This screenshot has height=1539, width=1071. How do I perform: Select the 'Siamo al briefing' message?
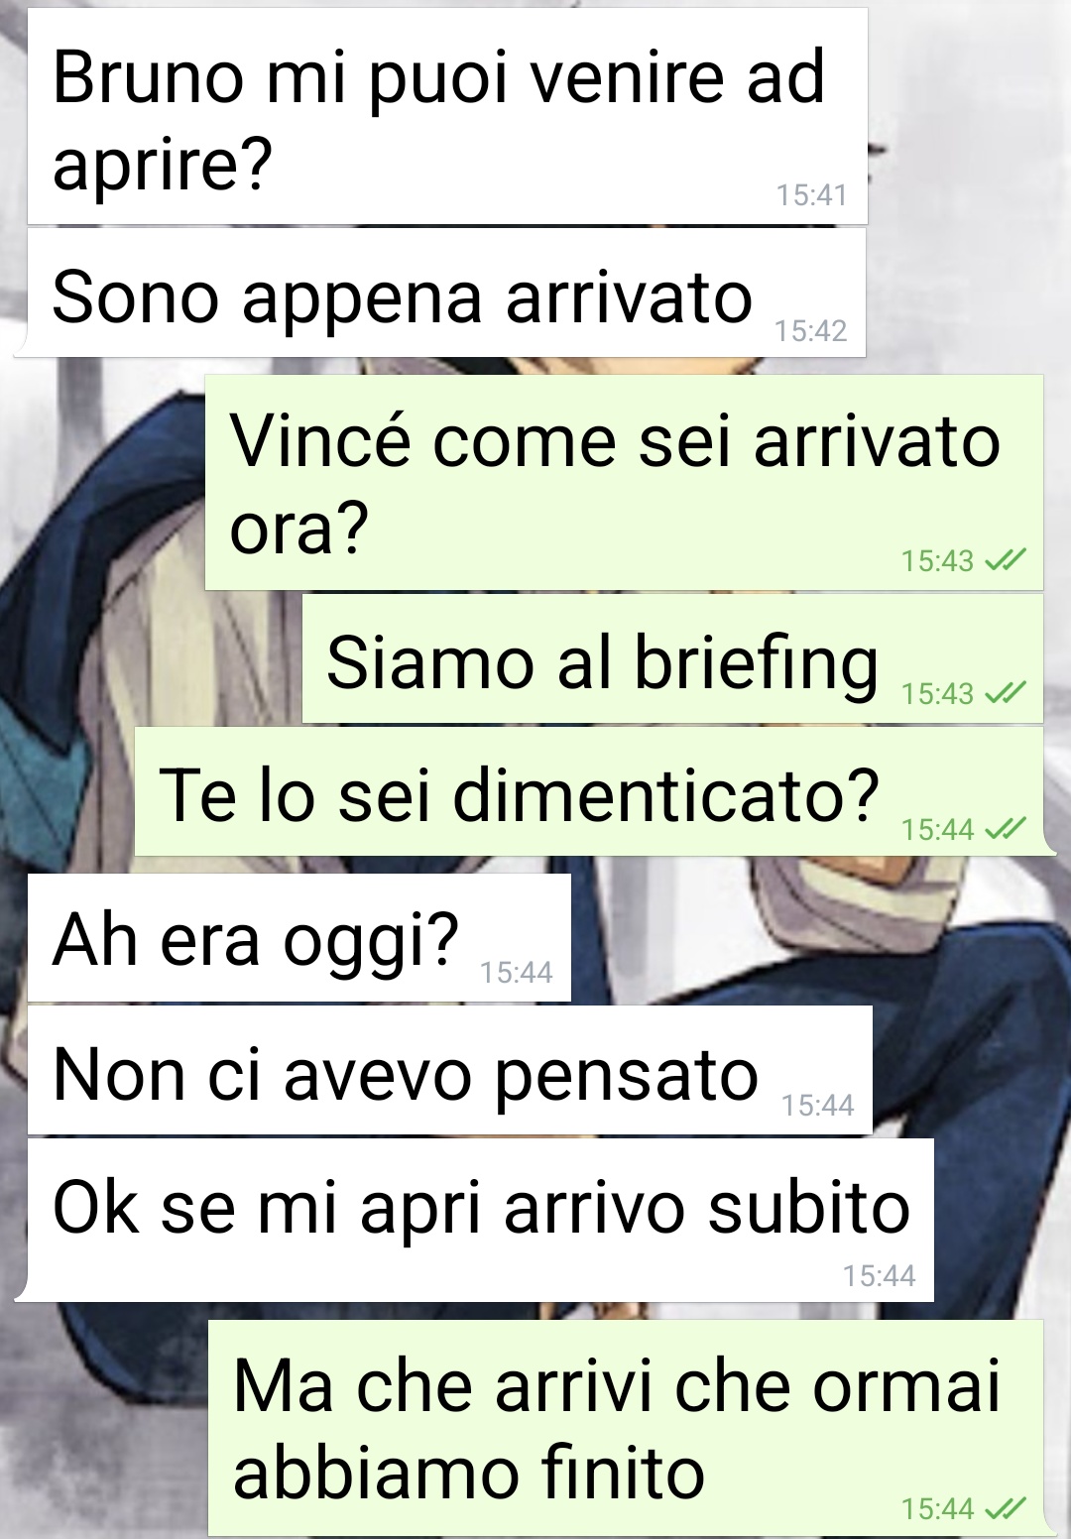(672, 658)
